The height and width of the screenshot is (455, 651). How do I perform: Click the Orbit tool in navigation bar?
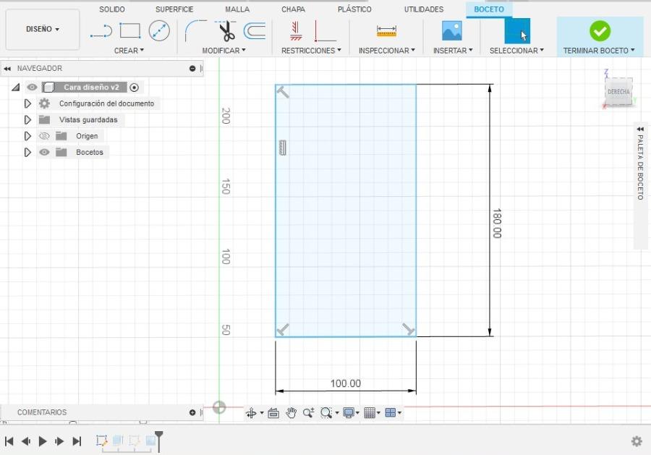(x=251, y=413)
